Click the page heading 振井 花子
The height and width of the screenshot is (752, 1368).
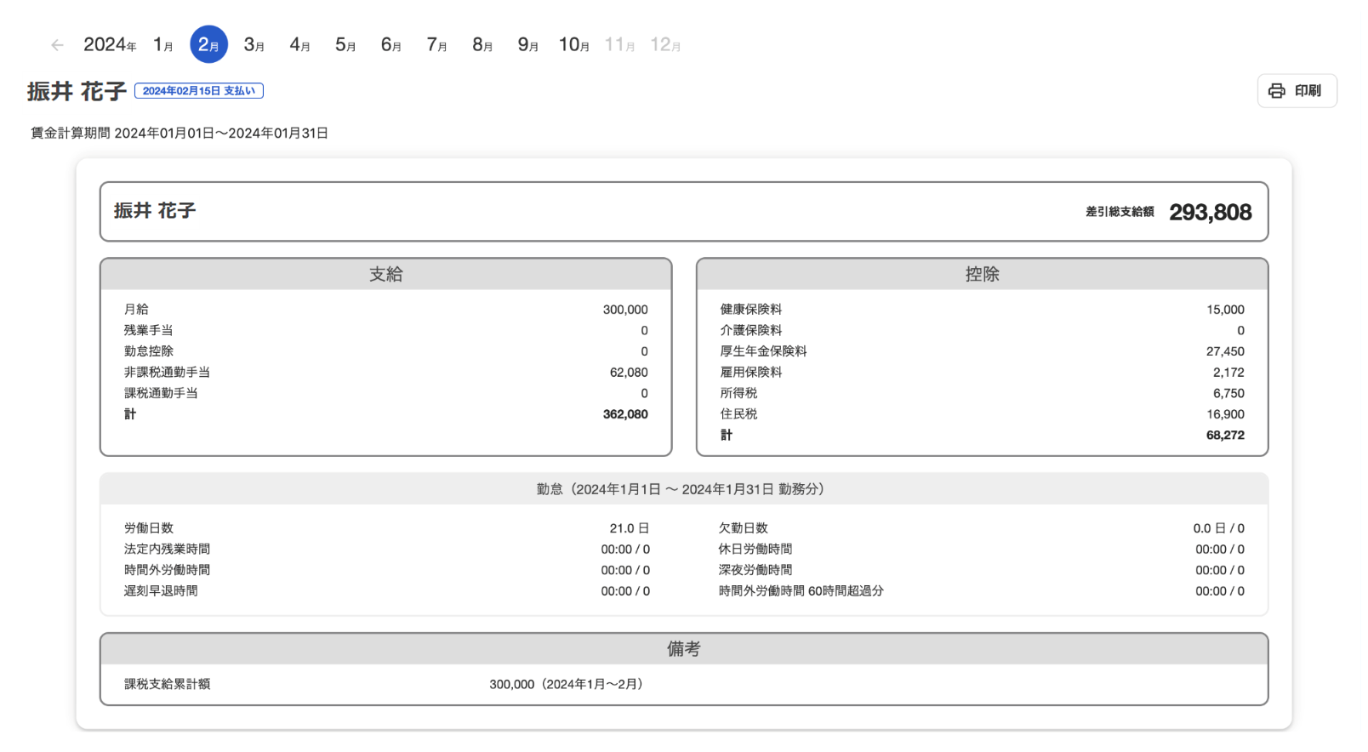point(77,91)
